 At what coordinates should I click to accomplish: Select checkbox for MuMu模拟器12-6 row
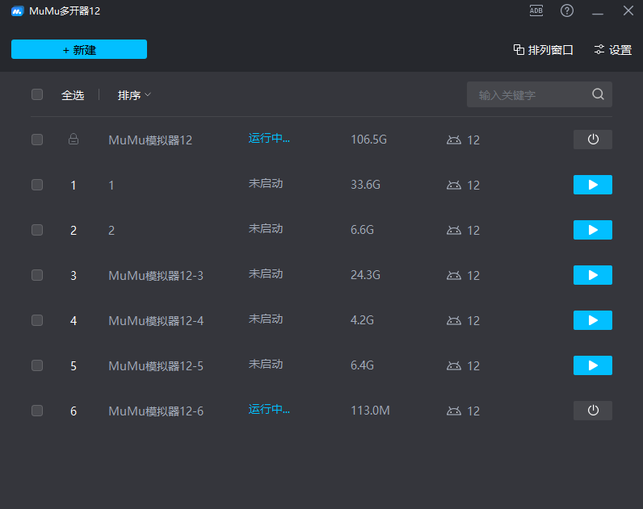(x=37, y=411)
